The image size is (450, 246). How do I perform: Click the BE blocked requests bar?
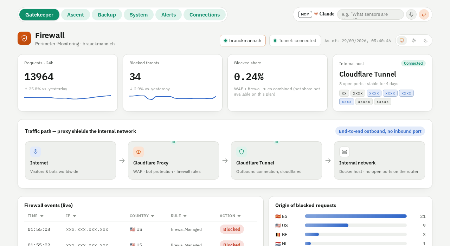pyautogui.click(x=356, y=234)
